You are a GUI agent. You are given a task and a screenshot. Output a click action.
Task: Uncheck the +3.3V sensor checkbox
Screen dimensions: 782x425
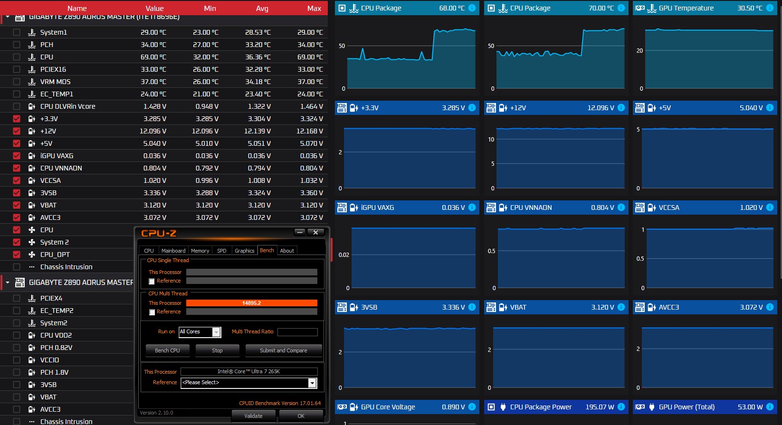click(x=17, y=119)
